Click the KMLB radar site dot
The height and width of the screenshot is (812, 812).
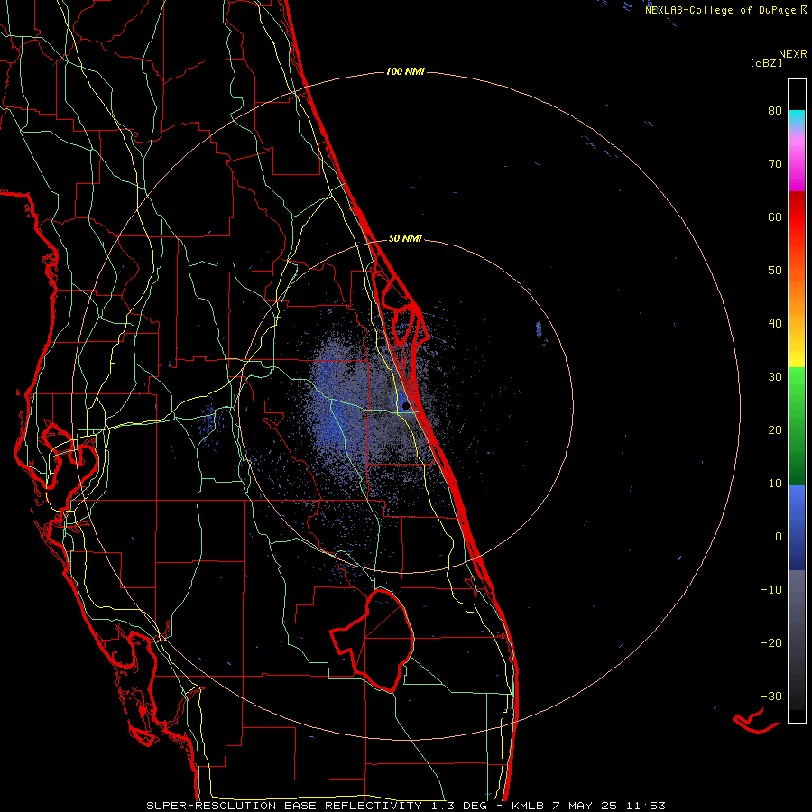pos(405,406)
